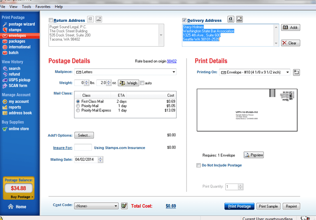Check Do Not Include Postage

198,165
